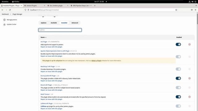Close the Installed Plugins tab
Screen dimensions: 198x111
21,6
